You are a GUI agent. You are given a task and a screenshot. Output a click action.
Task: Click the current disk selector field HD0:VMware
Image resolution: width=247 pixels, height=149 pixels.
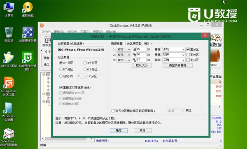pos(81,50)
